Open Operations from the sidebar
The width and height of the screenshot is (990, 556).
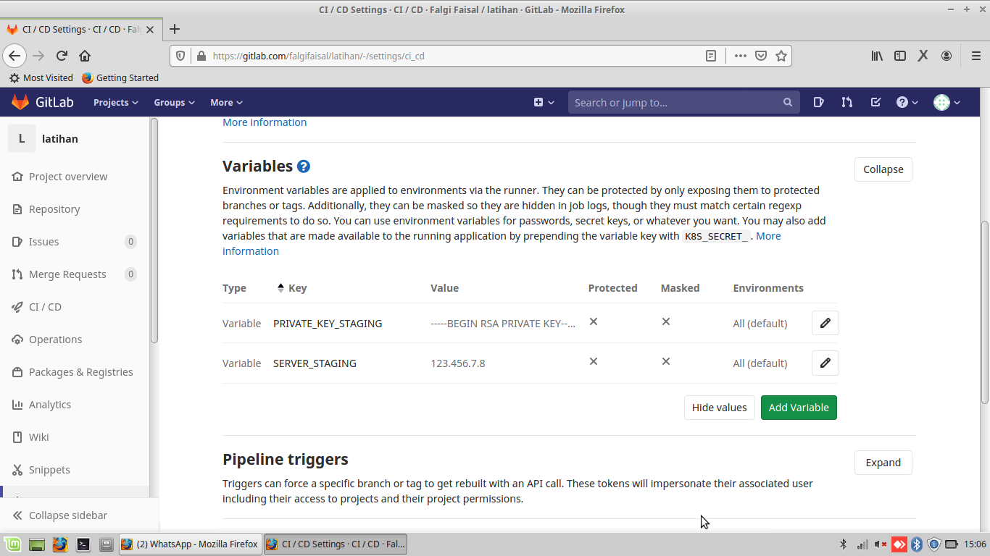click(x=54, y=339)
